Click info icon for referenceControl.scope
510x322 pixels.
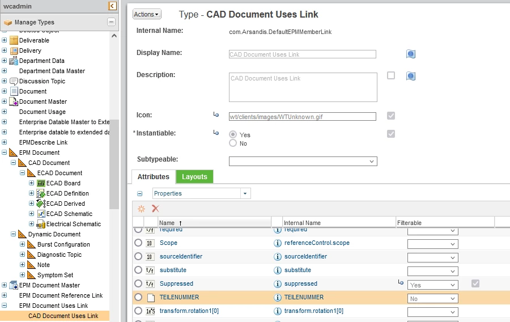coord(278,243)
